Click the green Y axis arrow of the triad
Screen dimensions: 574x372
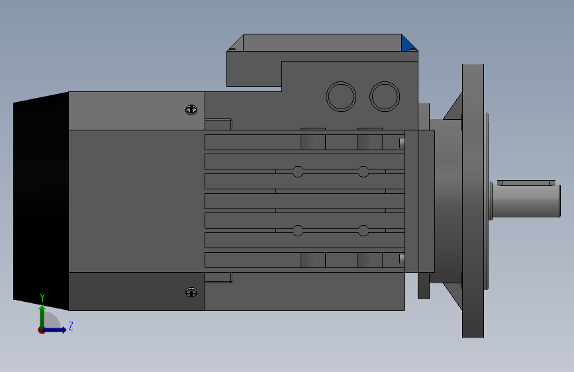point(42,317)
